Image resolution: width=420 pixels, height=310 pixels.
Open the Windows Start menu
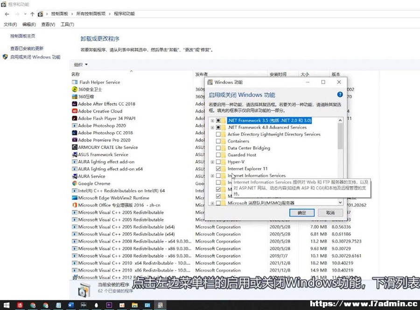pyautogui.click(x=7, y=305)
